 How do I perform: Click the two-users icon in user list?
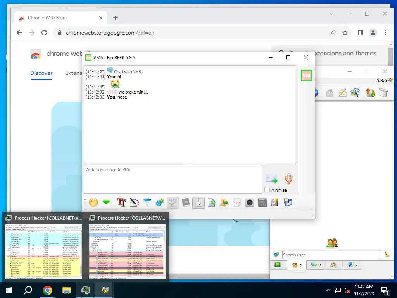332,243
